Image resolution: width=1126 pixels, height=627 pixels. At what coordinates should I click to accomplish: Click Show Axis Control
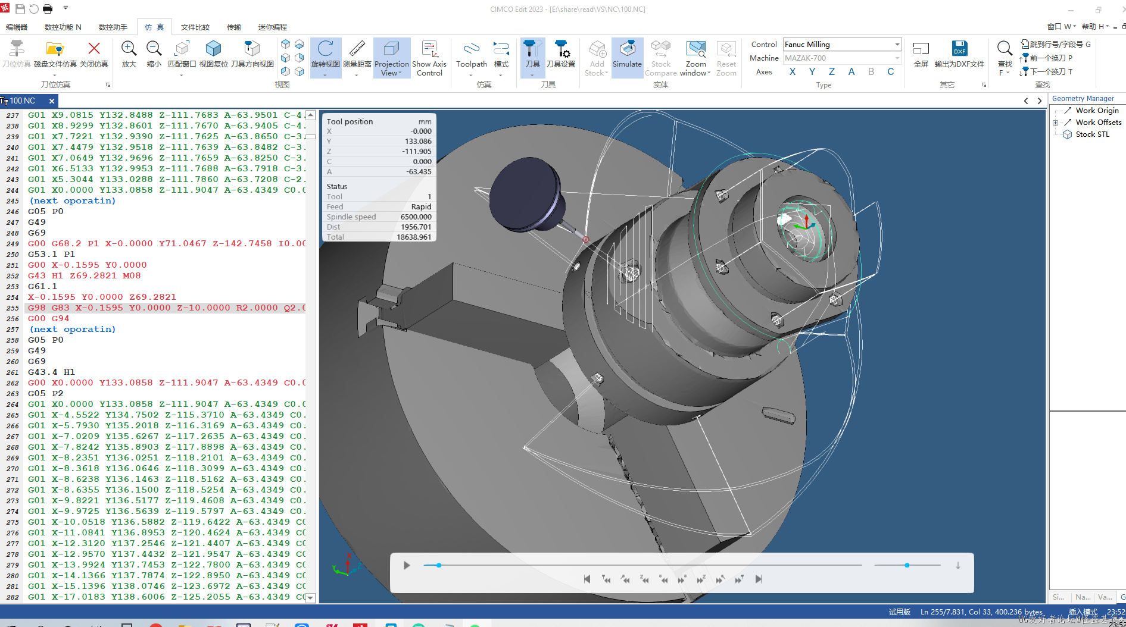(429, 58)
